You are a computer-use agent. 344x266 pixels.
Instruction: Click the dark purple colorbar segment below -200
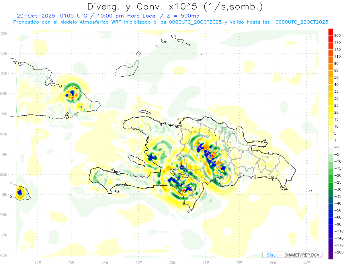coord(331,255)
